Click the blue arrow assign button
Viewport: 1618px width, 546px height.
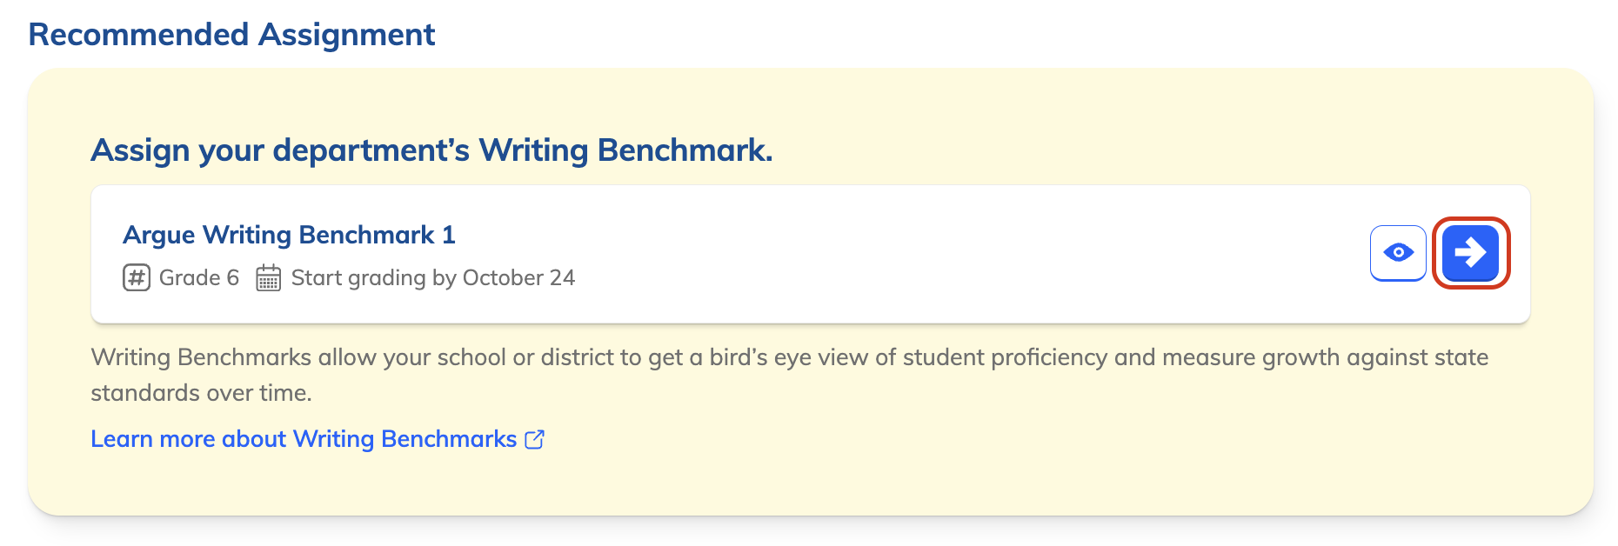click(x=1470, y=253)
